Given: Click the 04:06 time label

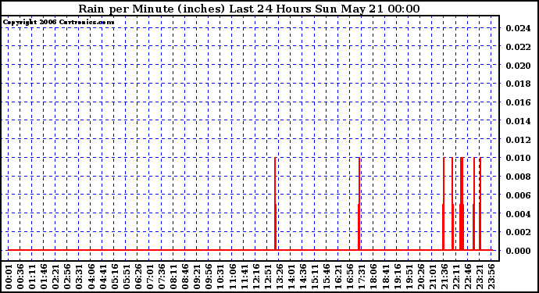Looking at the screenshot, I should pos(91,277).
